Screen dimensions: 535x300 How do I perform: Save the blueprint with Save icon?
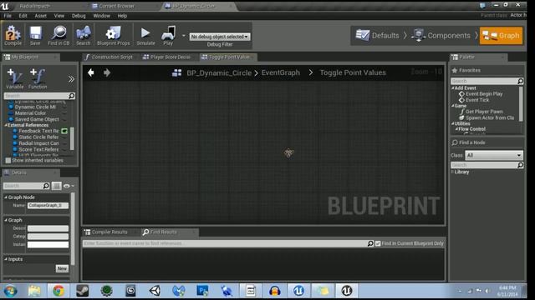35,35
